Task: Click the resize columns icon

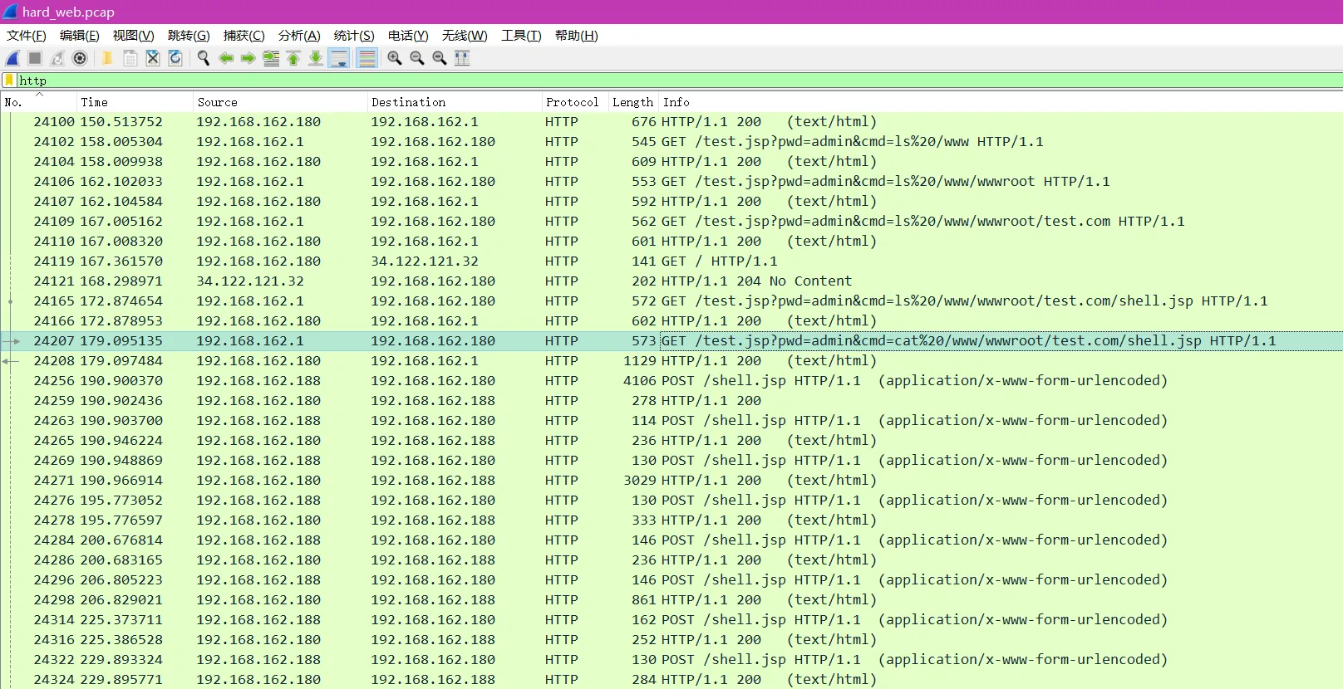Action: [x=462, y=58]
